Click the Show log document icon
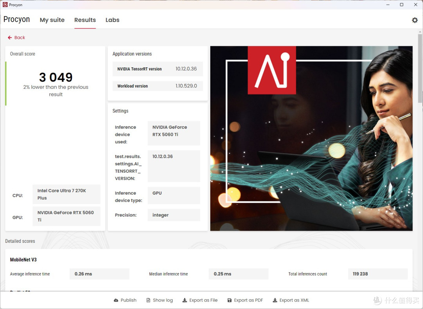 pos(148,300)
